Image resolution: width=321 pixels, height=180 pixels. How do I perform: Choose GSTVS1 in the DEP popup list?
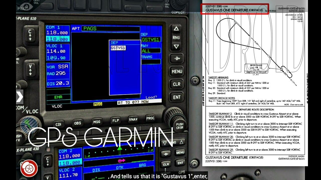pos(118,48)
